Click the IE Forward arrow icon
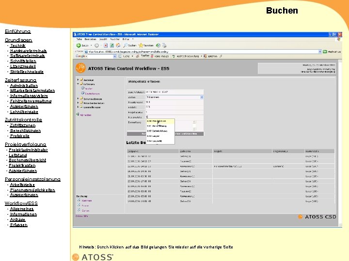Viewport: 349px width, 261px height. tap(96, 45)
